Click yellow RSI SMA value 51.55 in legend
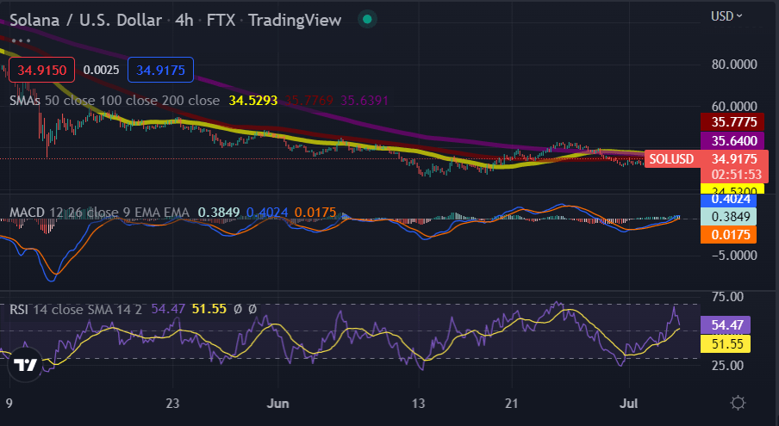 point(209,309)
